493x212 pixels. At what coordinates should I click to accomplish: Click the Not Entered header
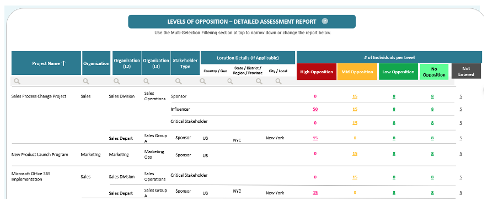coord(467,71)
